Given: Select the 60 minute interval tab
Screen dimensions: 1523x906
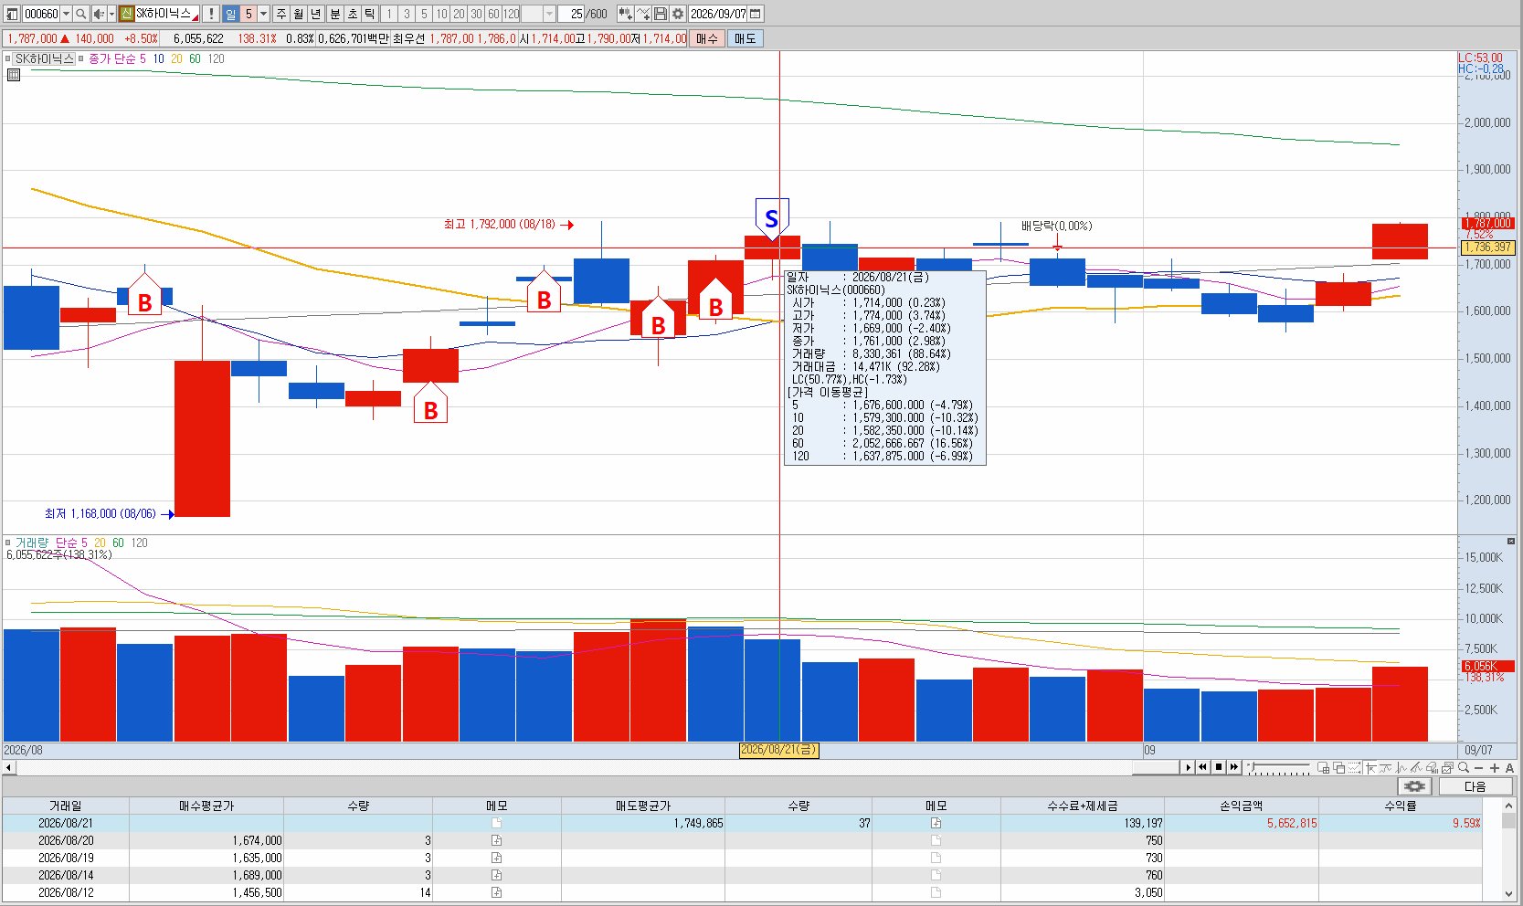Looking at the screenshot, I should [493, 14].
